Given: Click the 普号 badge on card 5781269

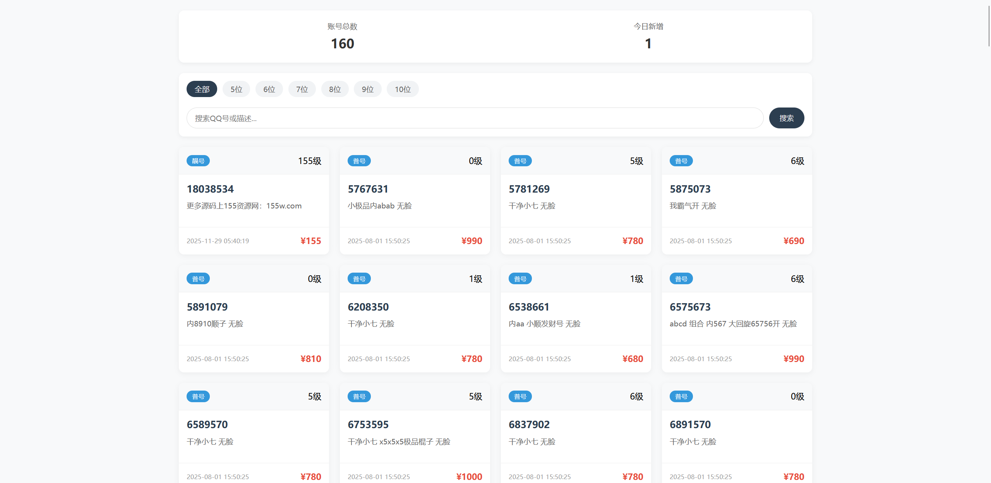Looking at the screenshot, I should [520, 161].
